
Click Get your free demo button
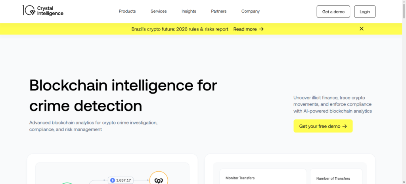pos(323,126)
